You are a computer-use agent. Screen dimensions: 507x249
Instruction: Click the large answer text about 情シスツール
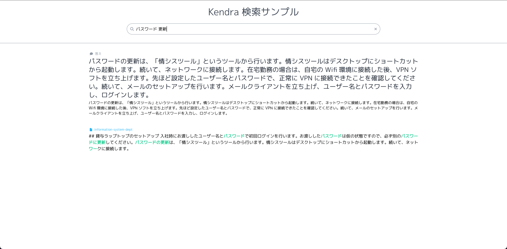click(253, 78)
